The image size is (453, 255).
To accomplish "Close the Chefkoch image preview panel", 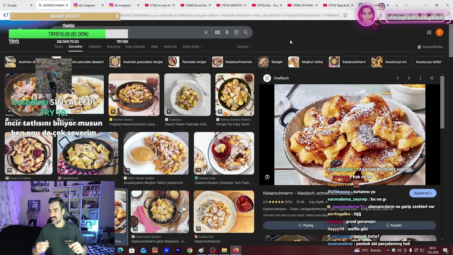I will pyautogui.click(x=432, y=78).
